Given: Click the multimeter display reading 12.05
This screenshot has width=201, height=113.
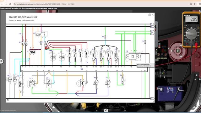Looking at the screenshot, I should tap(191, 19).
